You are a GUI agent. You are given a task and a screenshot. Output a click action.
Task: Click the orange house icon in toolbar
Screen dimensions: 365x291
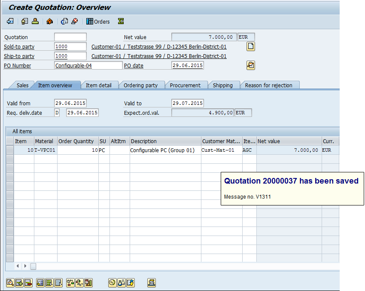click(x=50, y=21)
